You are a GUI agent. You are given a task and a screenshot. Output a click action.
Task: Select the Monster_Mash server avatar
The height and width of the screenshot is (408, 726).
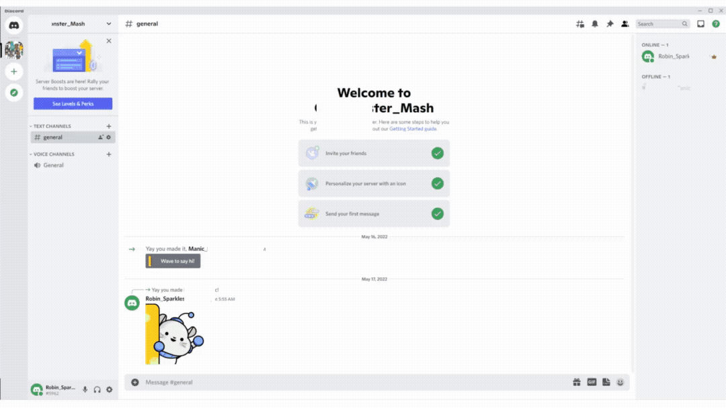click(14, 50)
